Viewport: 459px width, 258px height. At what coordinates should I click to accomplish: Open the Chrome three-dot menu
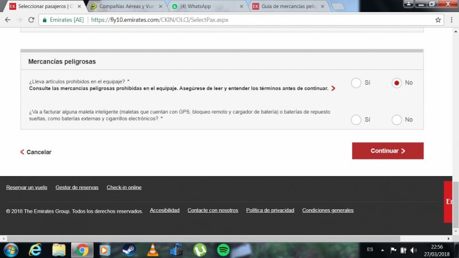coord(450,19)
